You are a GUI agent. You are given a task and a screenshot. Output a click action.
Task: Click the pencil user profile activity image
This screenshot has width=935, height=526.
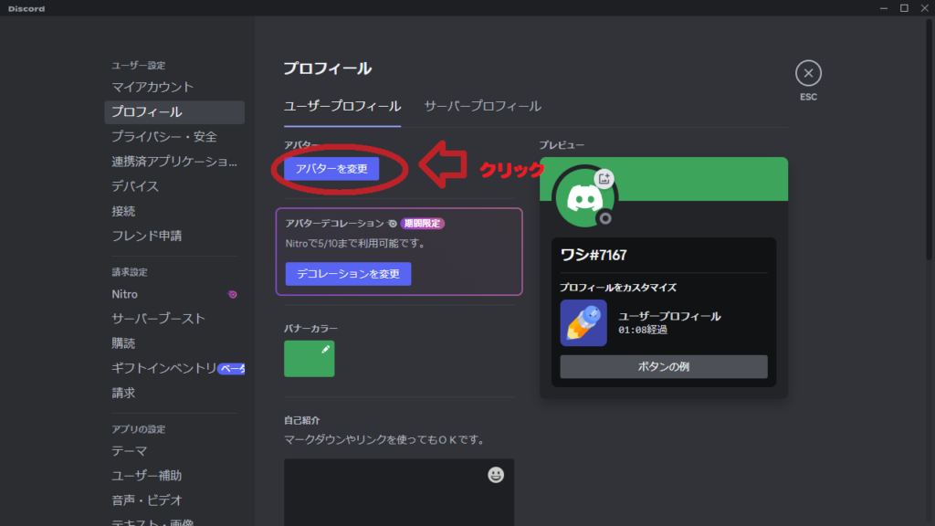tap(583, 322)
